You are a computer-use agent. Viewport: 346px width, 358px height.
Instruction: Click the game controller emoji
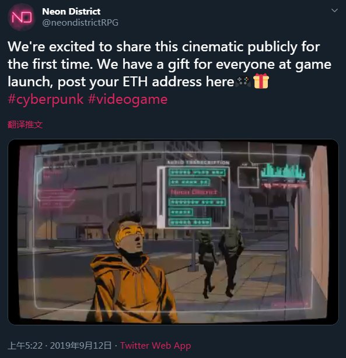click(x=243, y=82)
